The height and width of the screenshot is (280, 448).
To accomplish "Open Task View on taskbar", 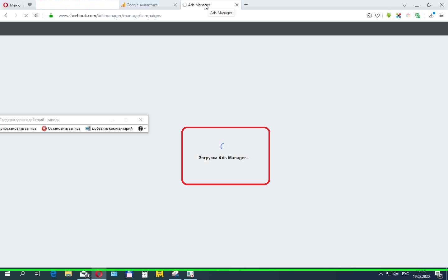I will click(x=37, y=274).
